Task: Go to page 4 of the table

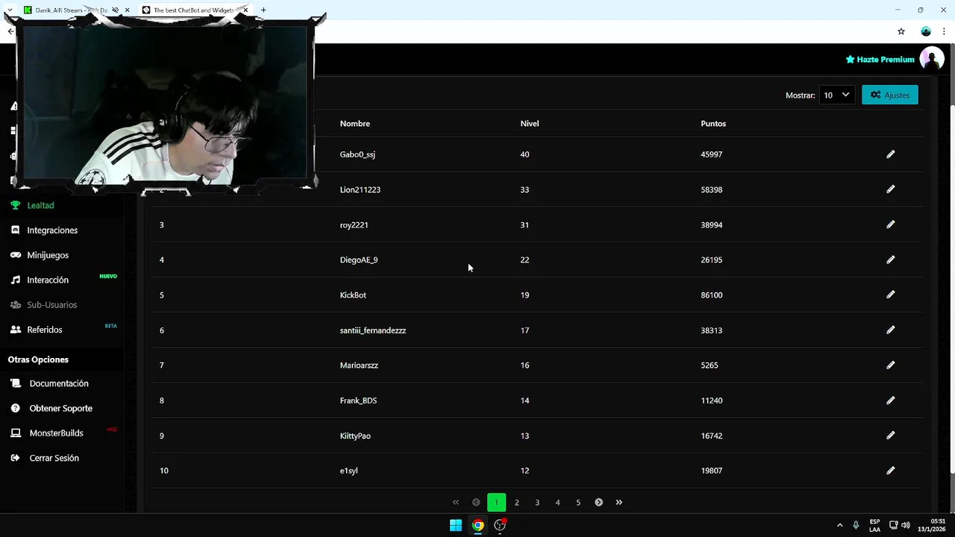Action: (557, 503)
